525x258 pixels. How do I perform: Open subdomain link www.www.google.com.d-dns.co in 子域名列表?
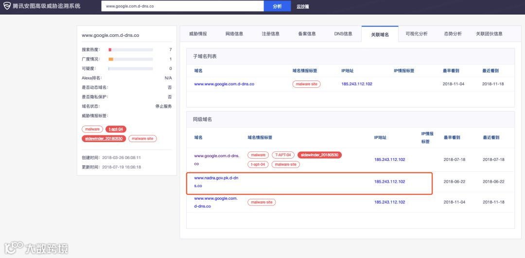click(x=224, y=84)
